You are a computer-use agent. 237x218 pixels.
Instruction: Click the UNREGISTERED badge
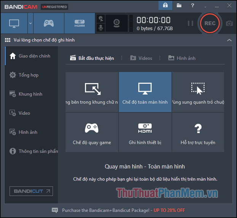54,7
